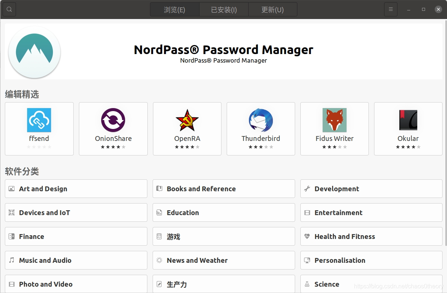Viewport: 447px width, 293px height.
Task: Maximize the software center window
Action: [424, 9]
